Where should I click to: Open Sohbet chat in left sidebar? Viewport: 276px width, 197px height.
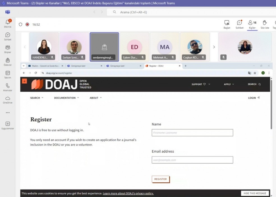point(8,37)
